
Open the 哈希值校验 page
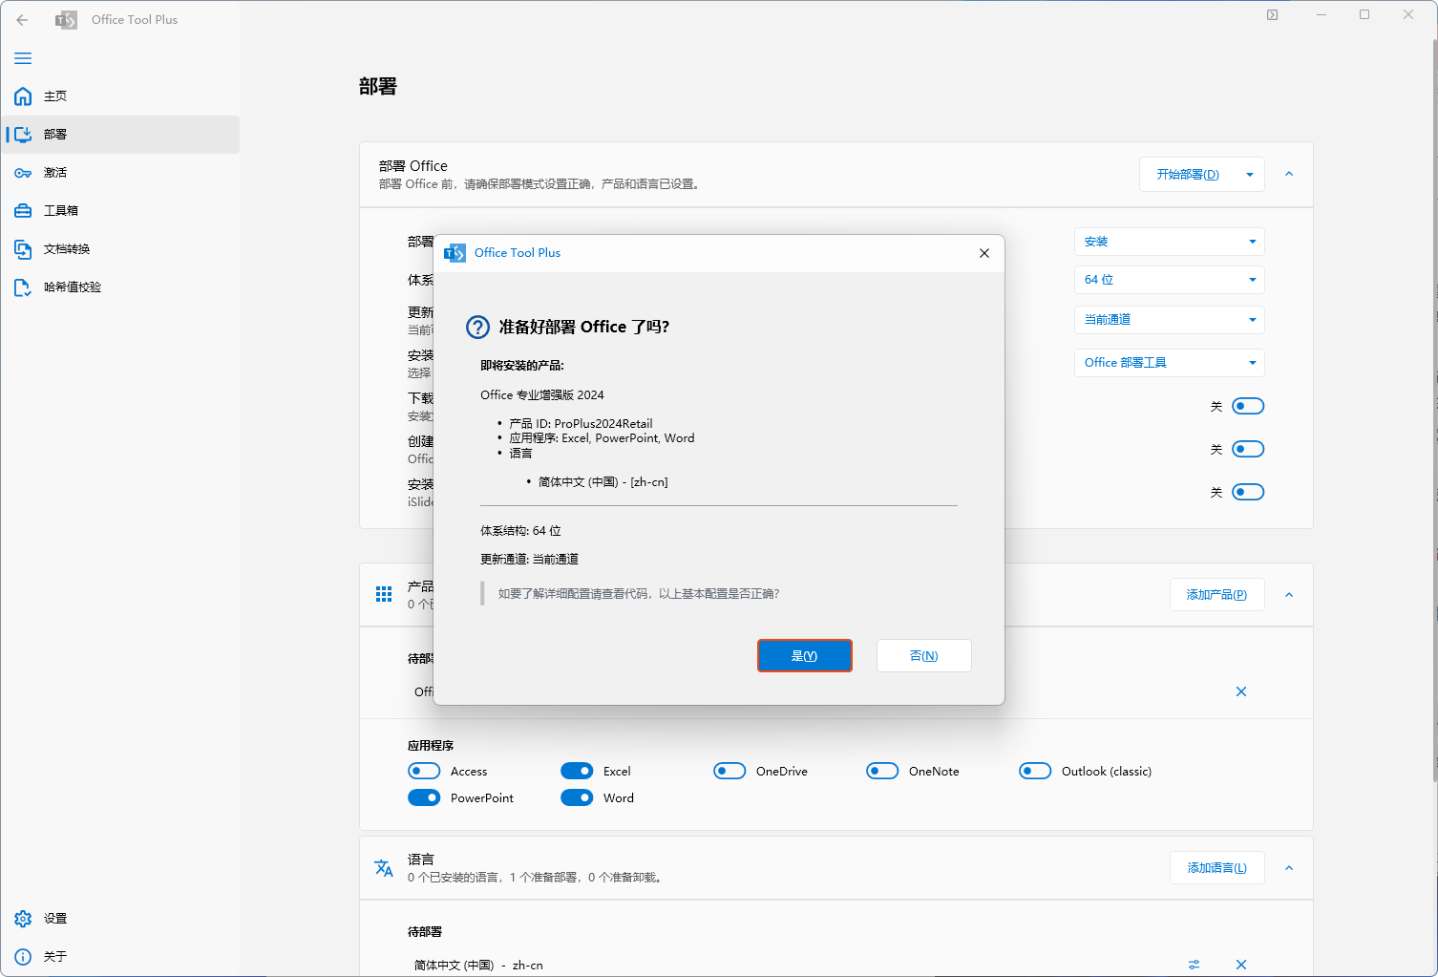120,287
